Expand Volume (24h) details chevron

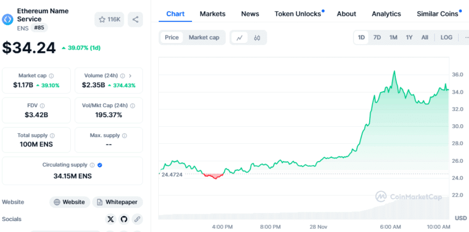tap(130, 76)
